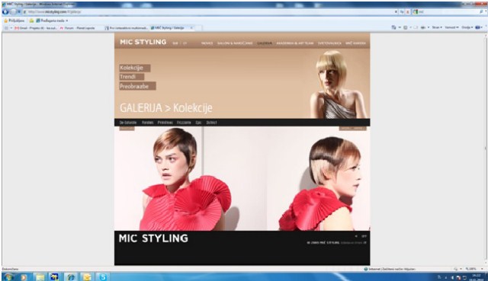Open Internet Explorer from taskbar

point(71,276)
